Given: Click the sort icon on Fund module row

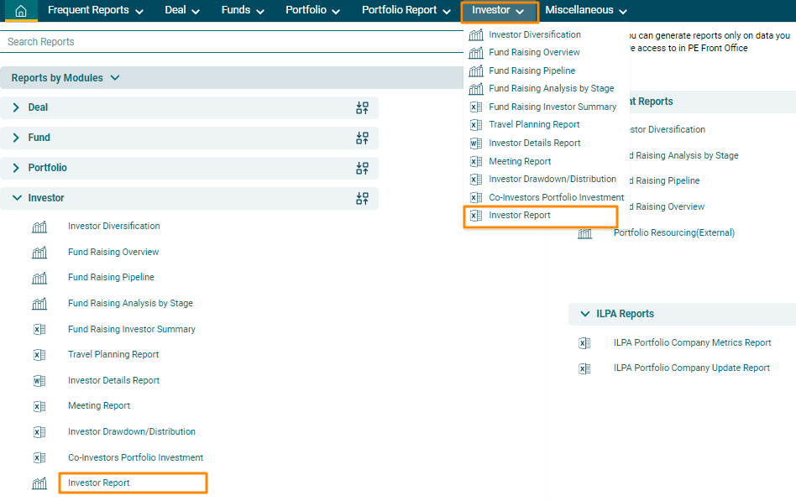Looking at the screenshot, I should 362,138.
